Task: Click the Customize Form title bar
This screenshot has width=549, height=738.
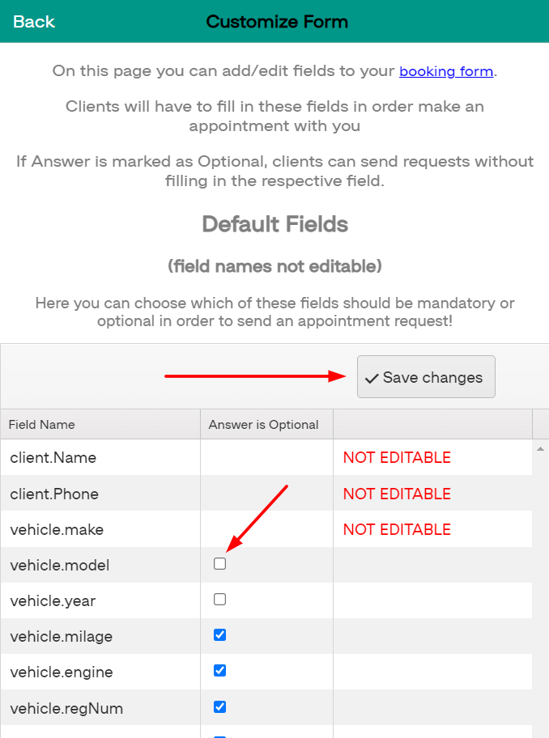Action: point(277,22)
